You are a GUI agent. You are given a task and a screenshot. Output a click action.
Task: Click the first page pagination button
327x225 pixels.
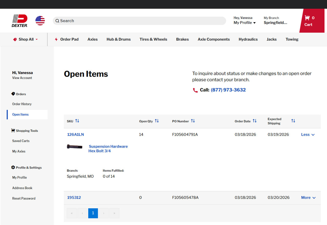(72, 213)
